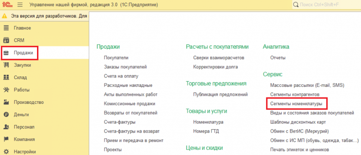
Task: Open Номера ГТД
Action: click(x=206, y=131)
